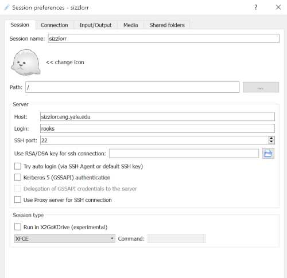Enable Use Proxy server for SSH connection

tap(18, 199)
